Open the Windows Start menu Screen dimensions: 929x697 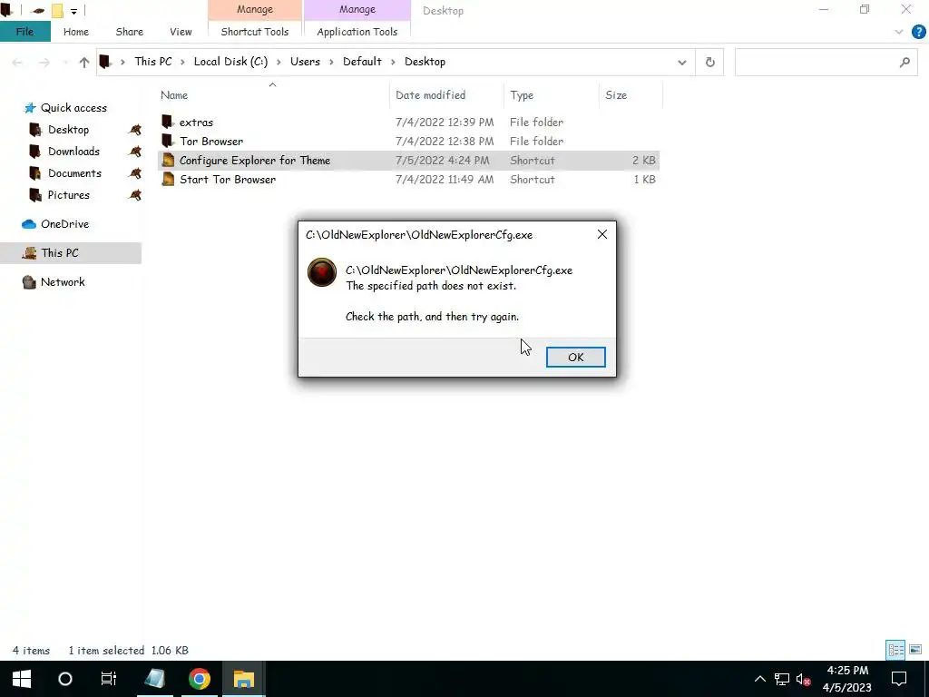(x=22, y=679)
